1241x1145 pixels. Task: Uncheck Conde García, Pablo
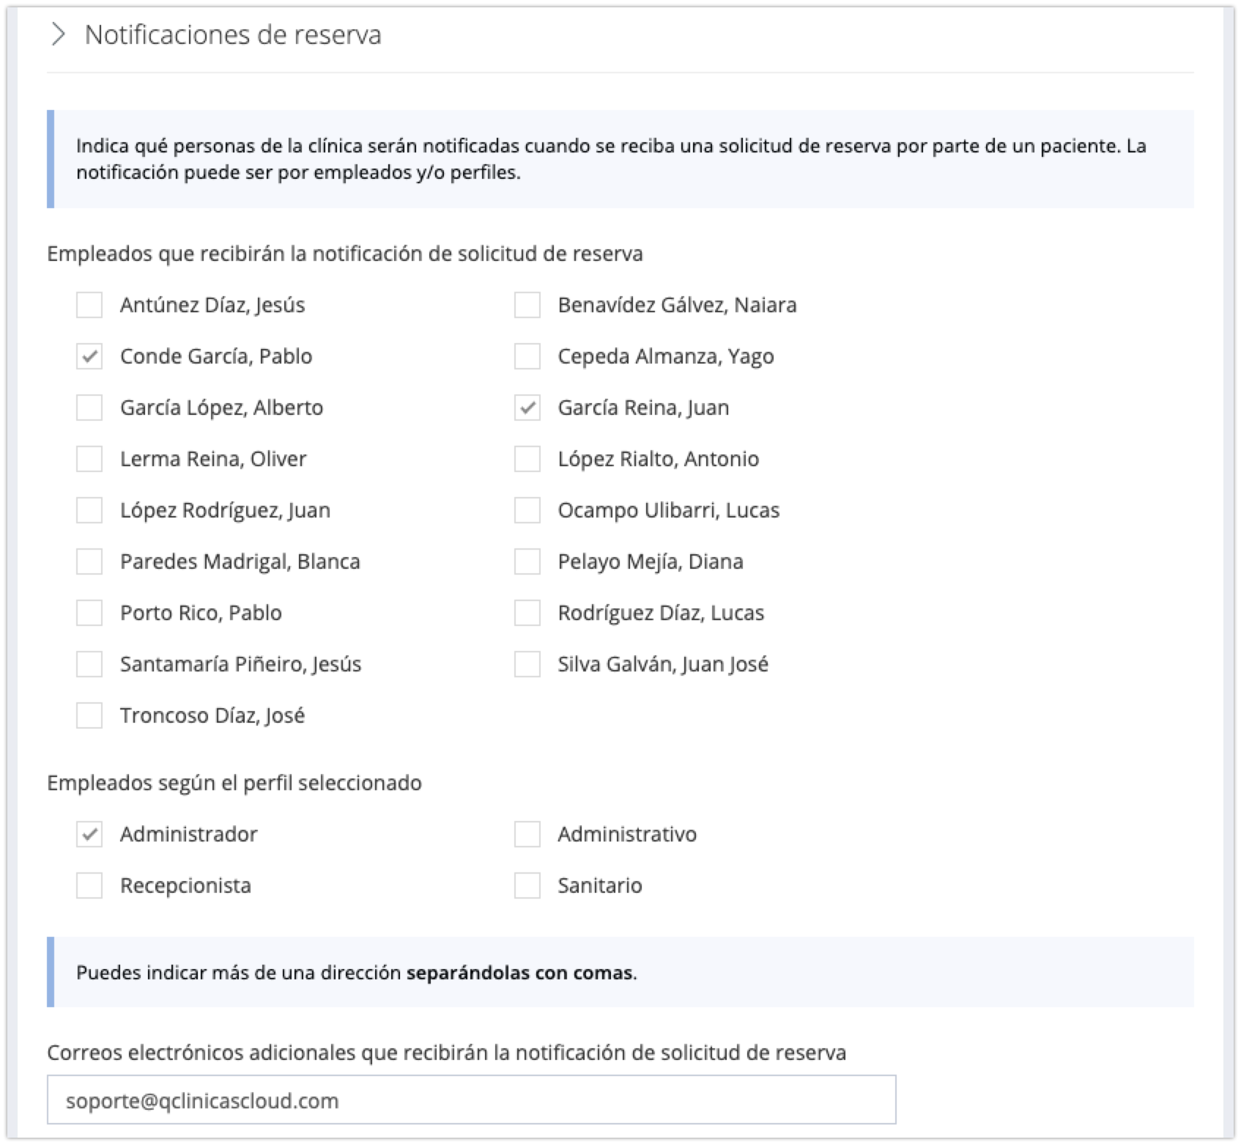click(89, 356)
